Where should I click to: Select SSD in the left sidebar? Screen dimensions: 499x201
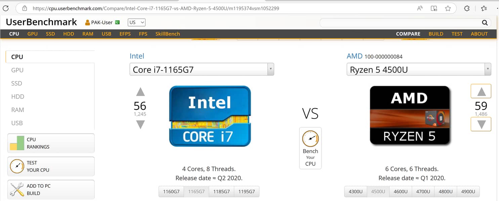[17, 83]
